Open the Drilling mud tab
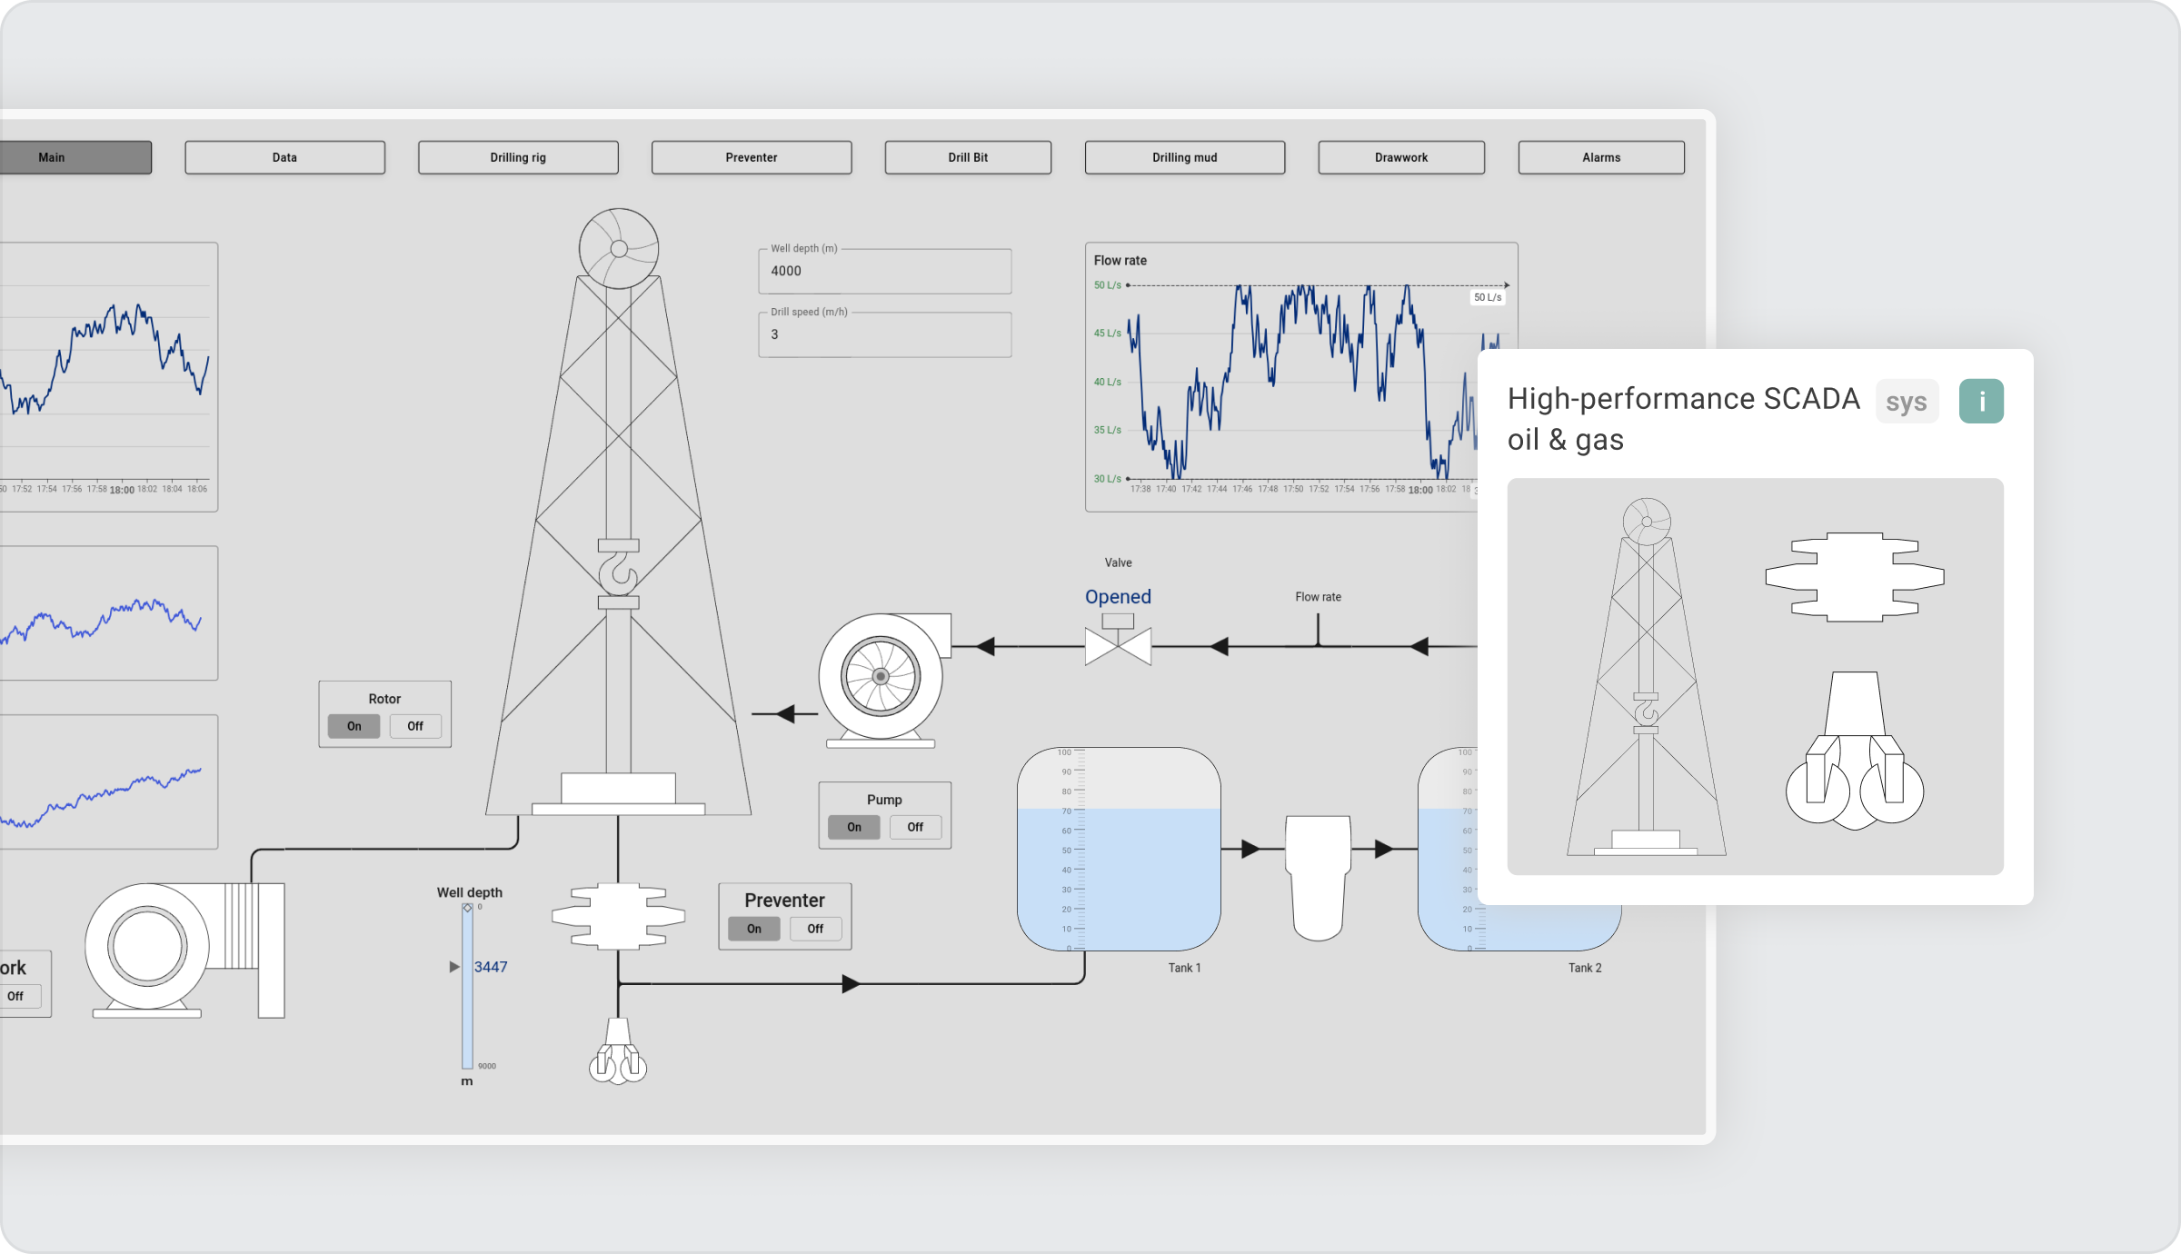The image size is (2181, 1254). click(1184, 156)
